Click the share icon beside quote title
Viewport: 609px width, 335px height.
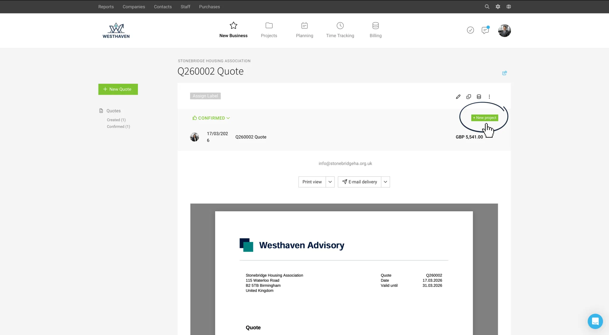(504, 73)
